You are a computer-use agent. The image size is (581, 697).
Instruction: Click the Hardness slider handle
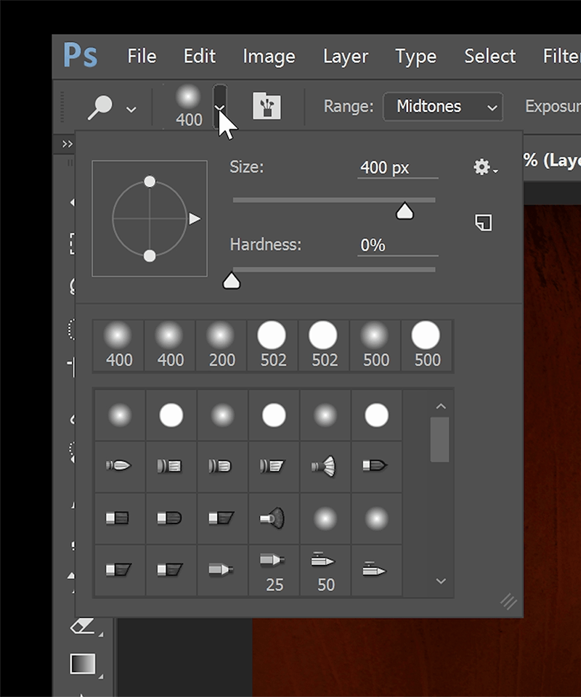[x=231, y=281]
